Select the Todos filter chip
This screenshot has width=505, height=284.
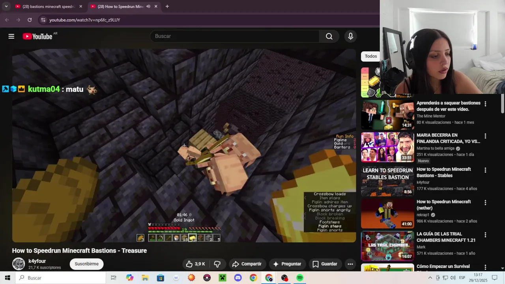pyautogui.click(x=370, y=56)
